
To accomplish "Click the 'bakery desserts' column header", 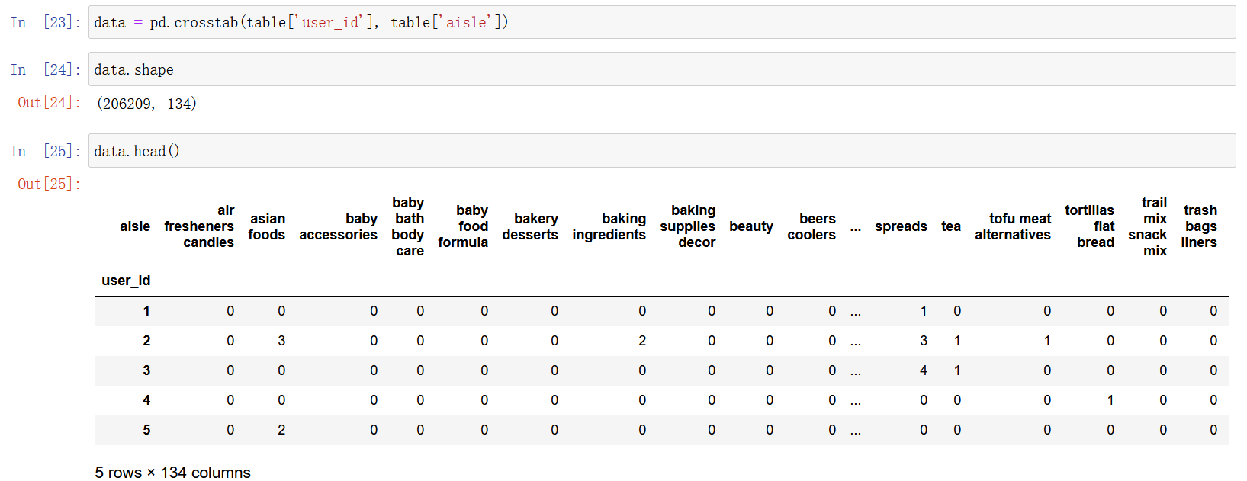I will point(530,226).
